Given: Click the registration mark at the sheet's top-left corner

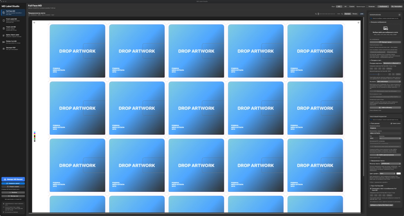Looking at the screenshot, I should (x=34, y=22).
